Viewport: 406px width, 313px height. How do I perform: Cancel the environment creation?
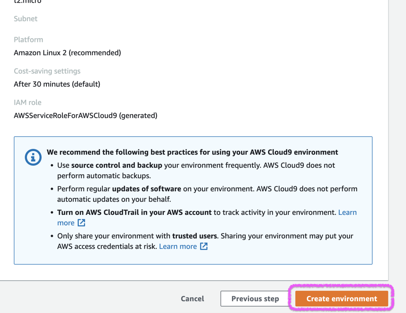coord(192,299)
